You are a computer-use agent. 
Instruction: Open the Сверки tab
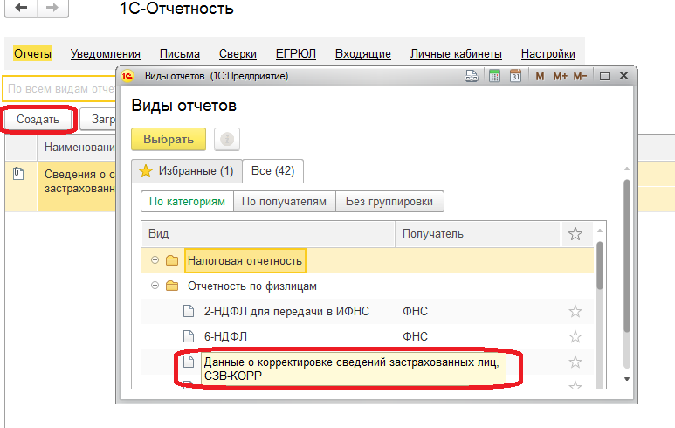point(238,54)
